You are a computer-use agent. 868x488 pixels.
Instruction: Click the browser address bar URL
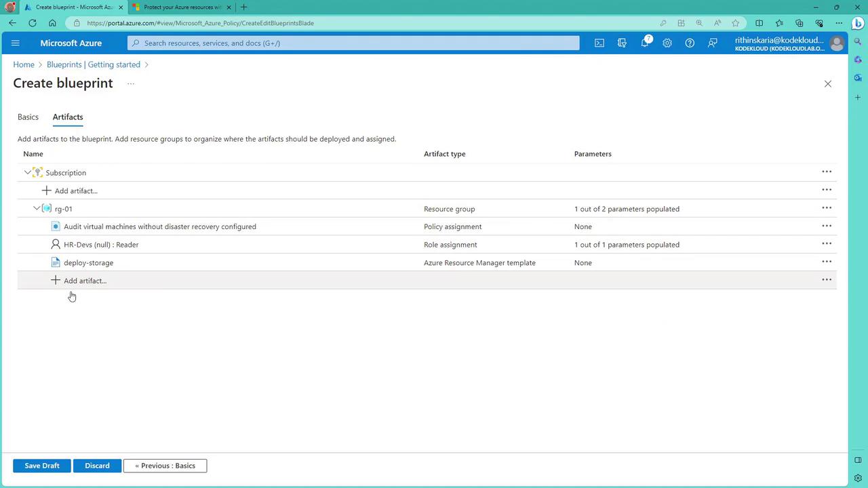pos(200,23)
